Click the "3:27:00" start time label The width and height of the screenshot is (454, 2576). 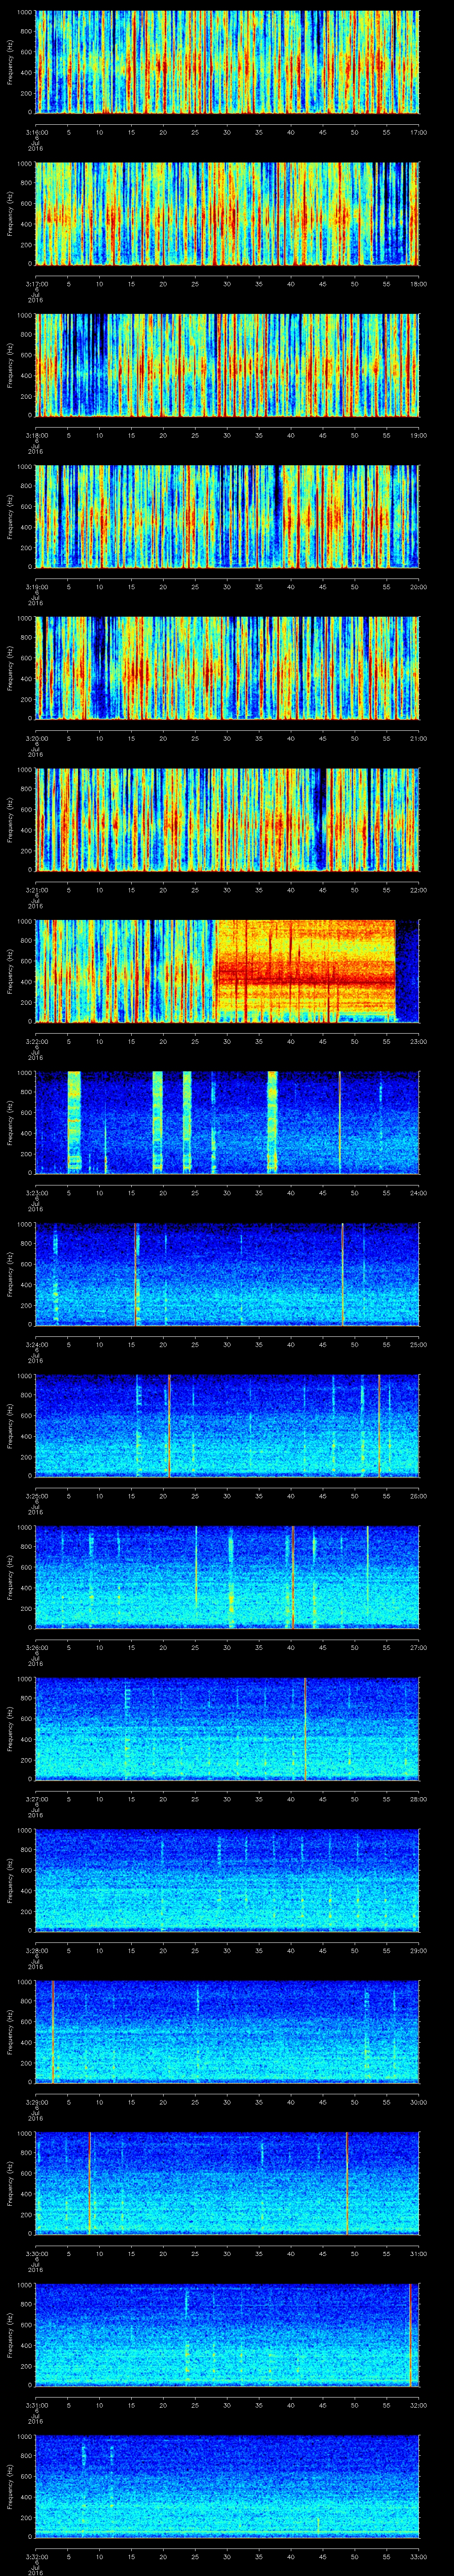pos(36,1799)
